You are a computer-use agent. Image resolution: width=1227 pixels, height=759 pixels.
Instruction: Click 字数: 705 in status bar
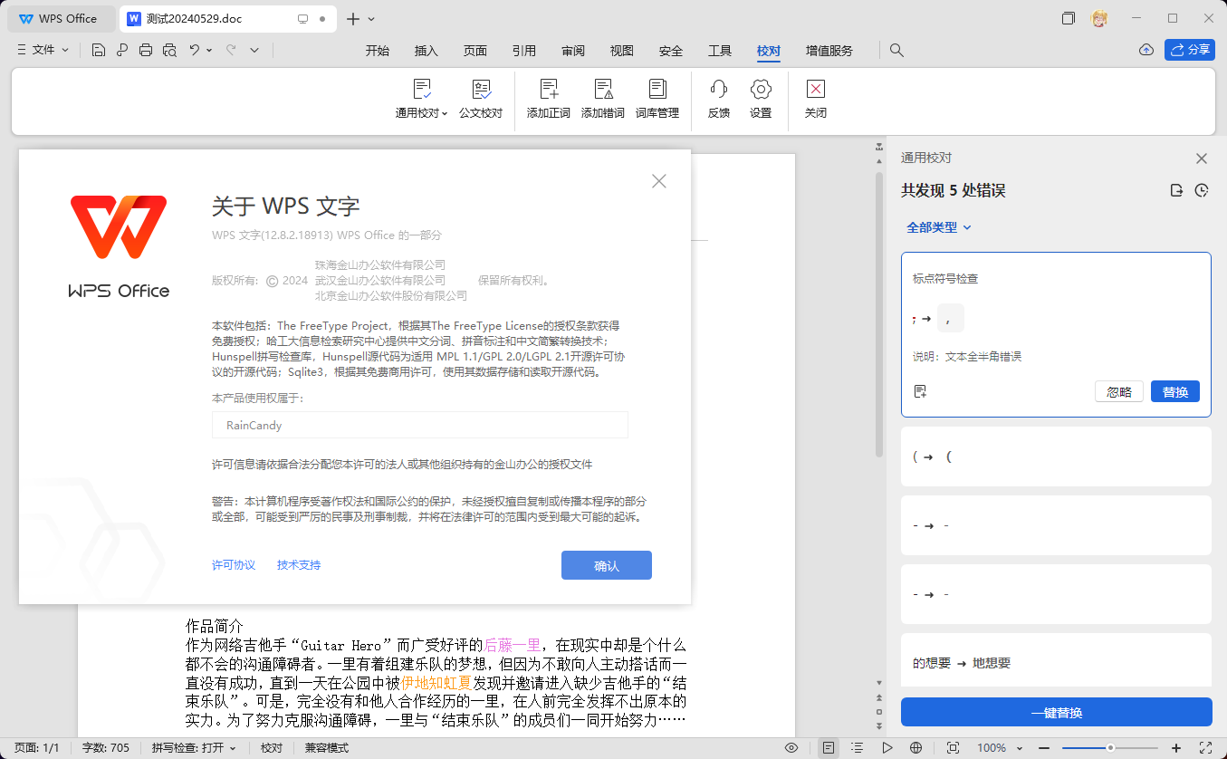106,748
